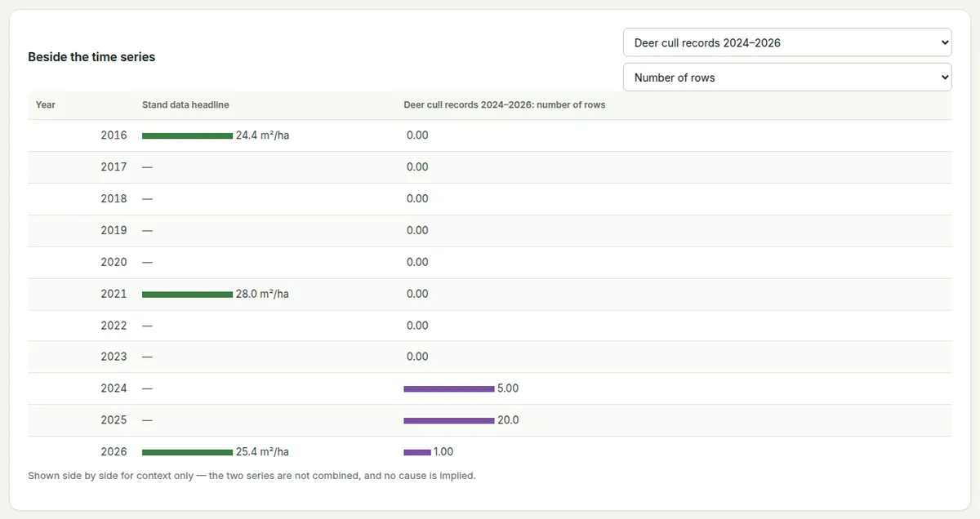Viewport: 980px width, 519px height.
Task: Click the 24.4 m²/ha value label
Action: [x=262, y=135]
